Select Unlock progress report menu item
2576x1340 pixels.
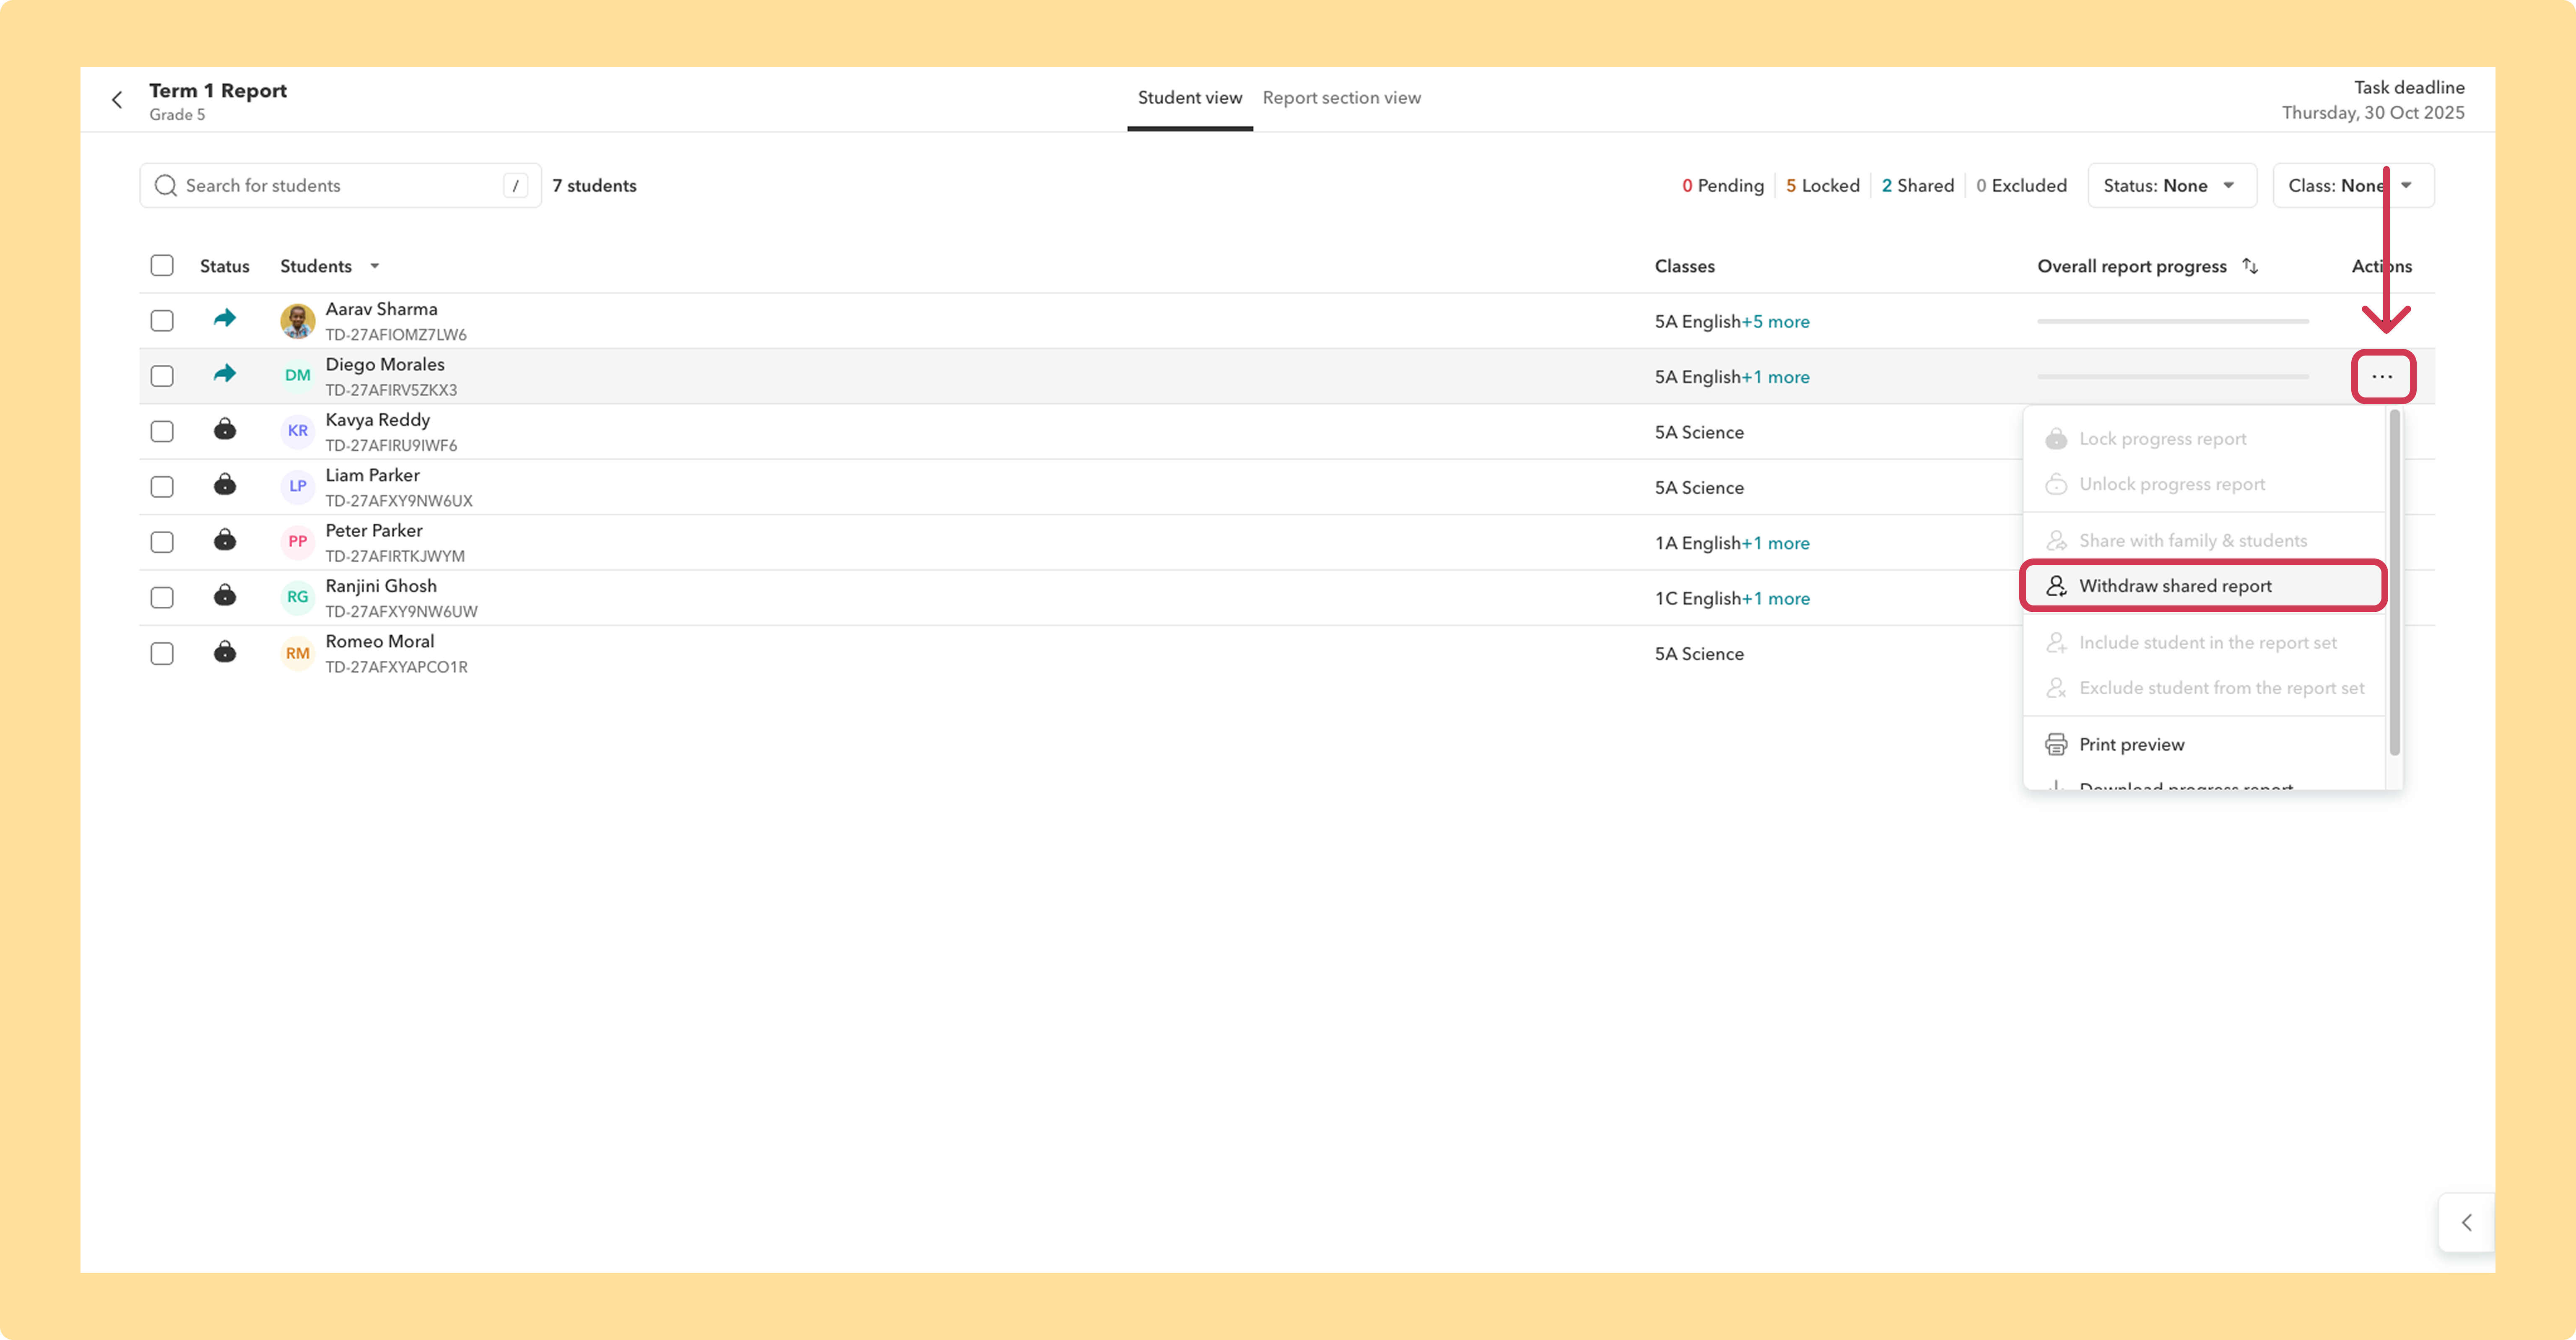tap(2204, 484)
